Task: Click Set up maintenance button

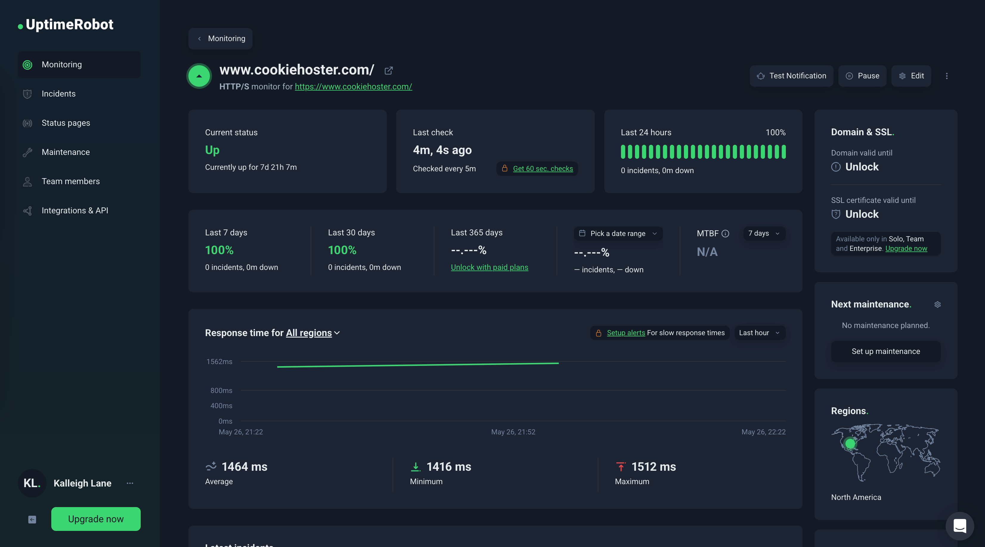Action: point(886,352)
